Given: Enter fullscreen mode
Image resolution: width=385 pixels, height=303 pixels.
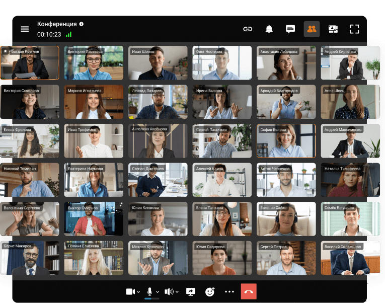Looking at the screenshot, I should (x=354, y=29).
